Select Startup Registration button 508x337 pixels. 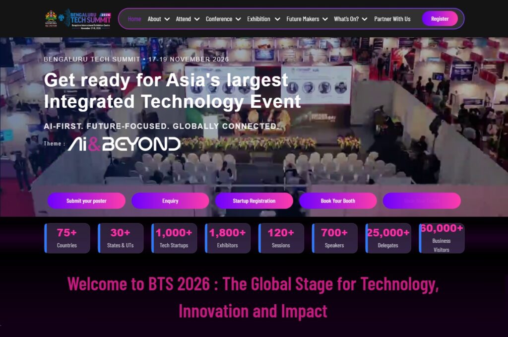pos(254,201)
